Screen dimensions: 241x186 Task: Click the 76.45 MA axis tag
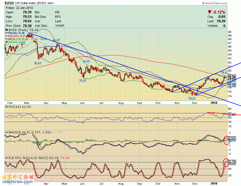click(x=232, y=85)
